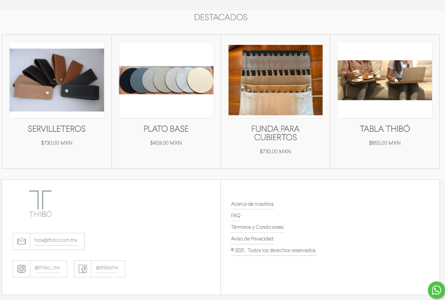The height and width of the screenshot is (300, 445).
Task: Click the Instagram icon
Action: [21, 269]
